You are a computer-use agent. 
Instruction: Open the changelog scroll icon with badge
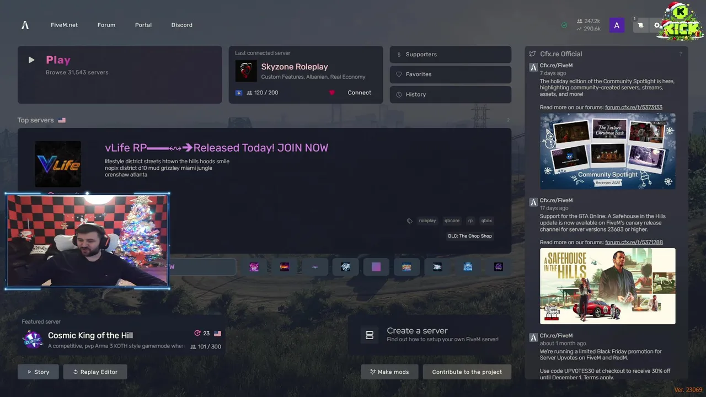point(640,25)
